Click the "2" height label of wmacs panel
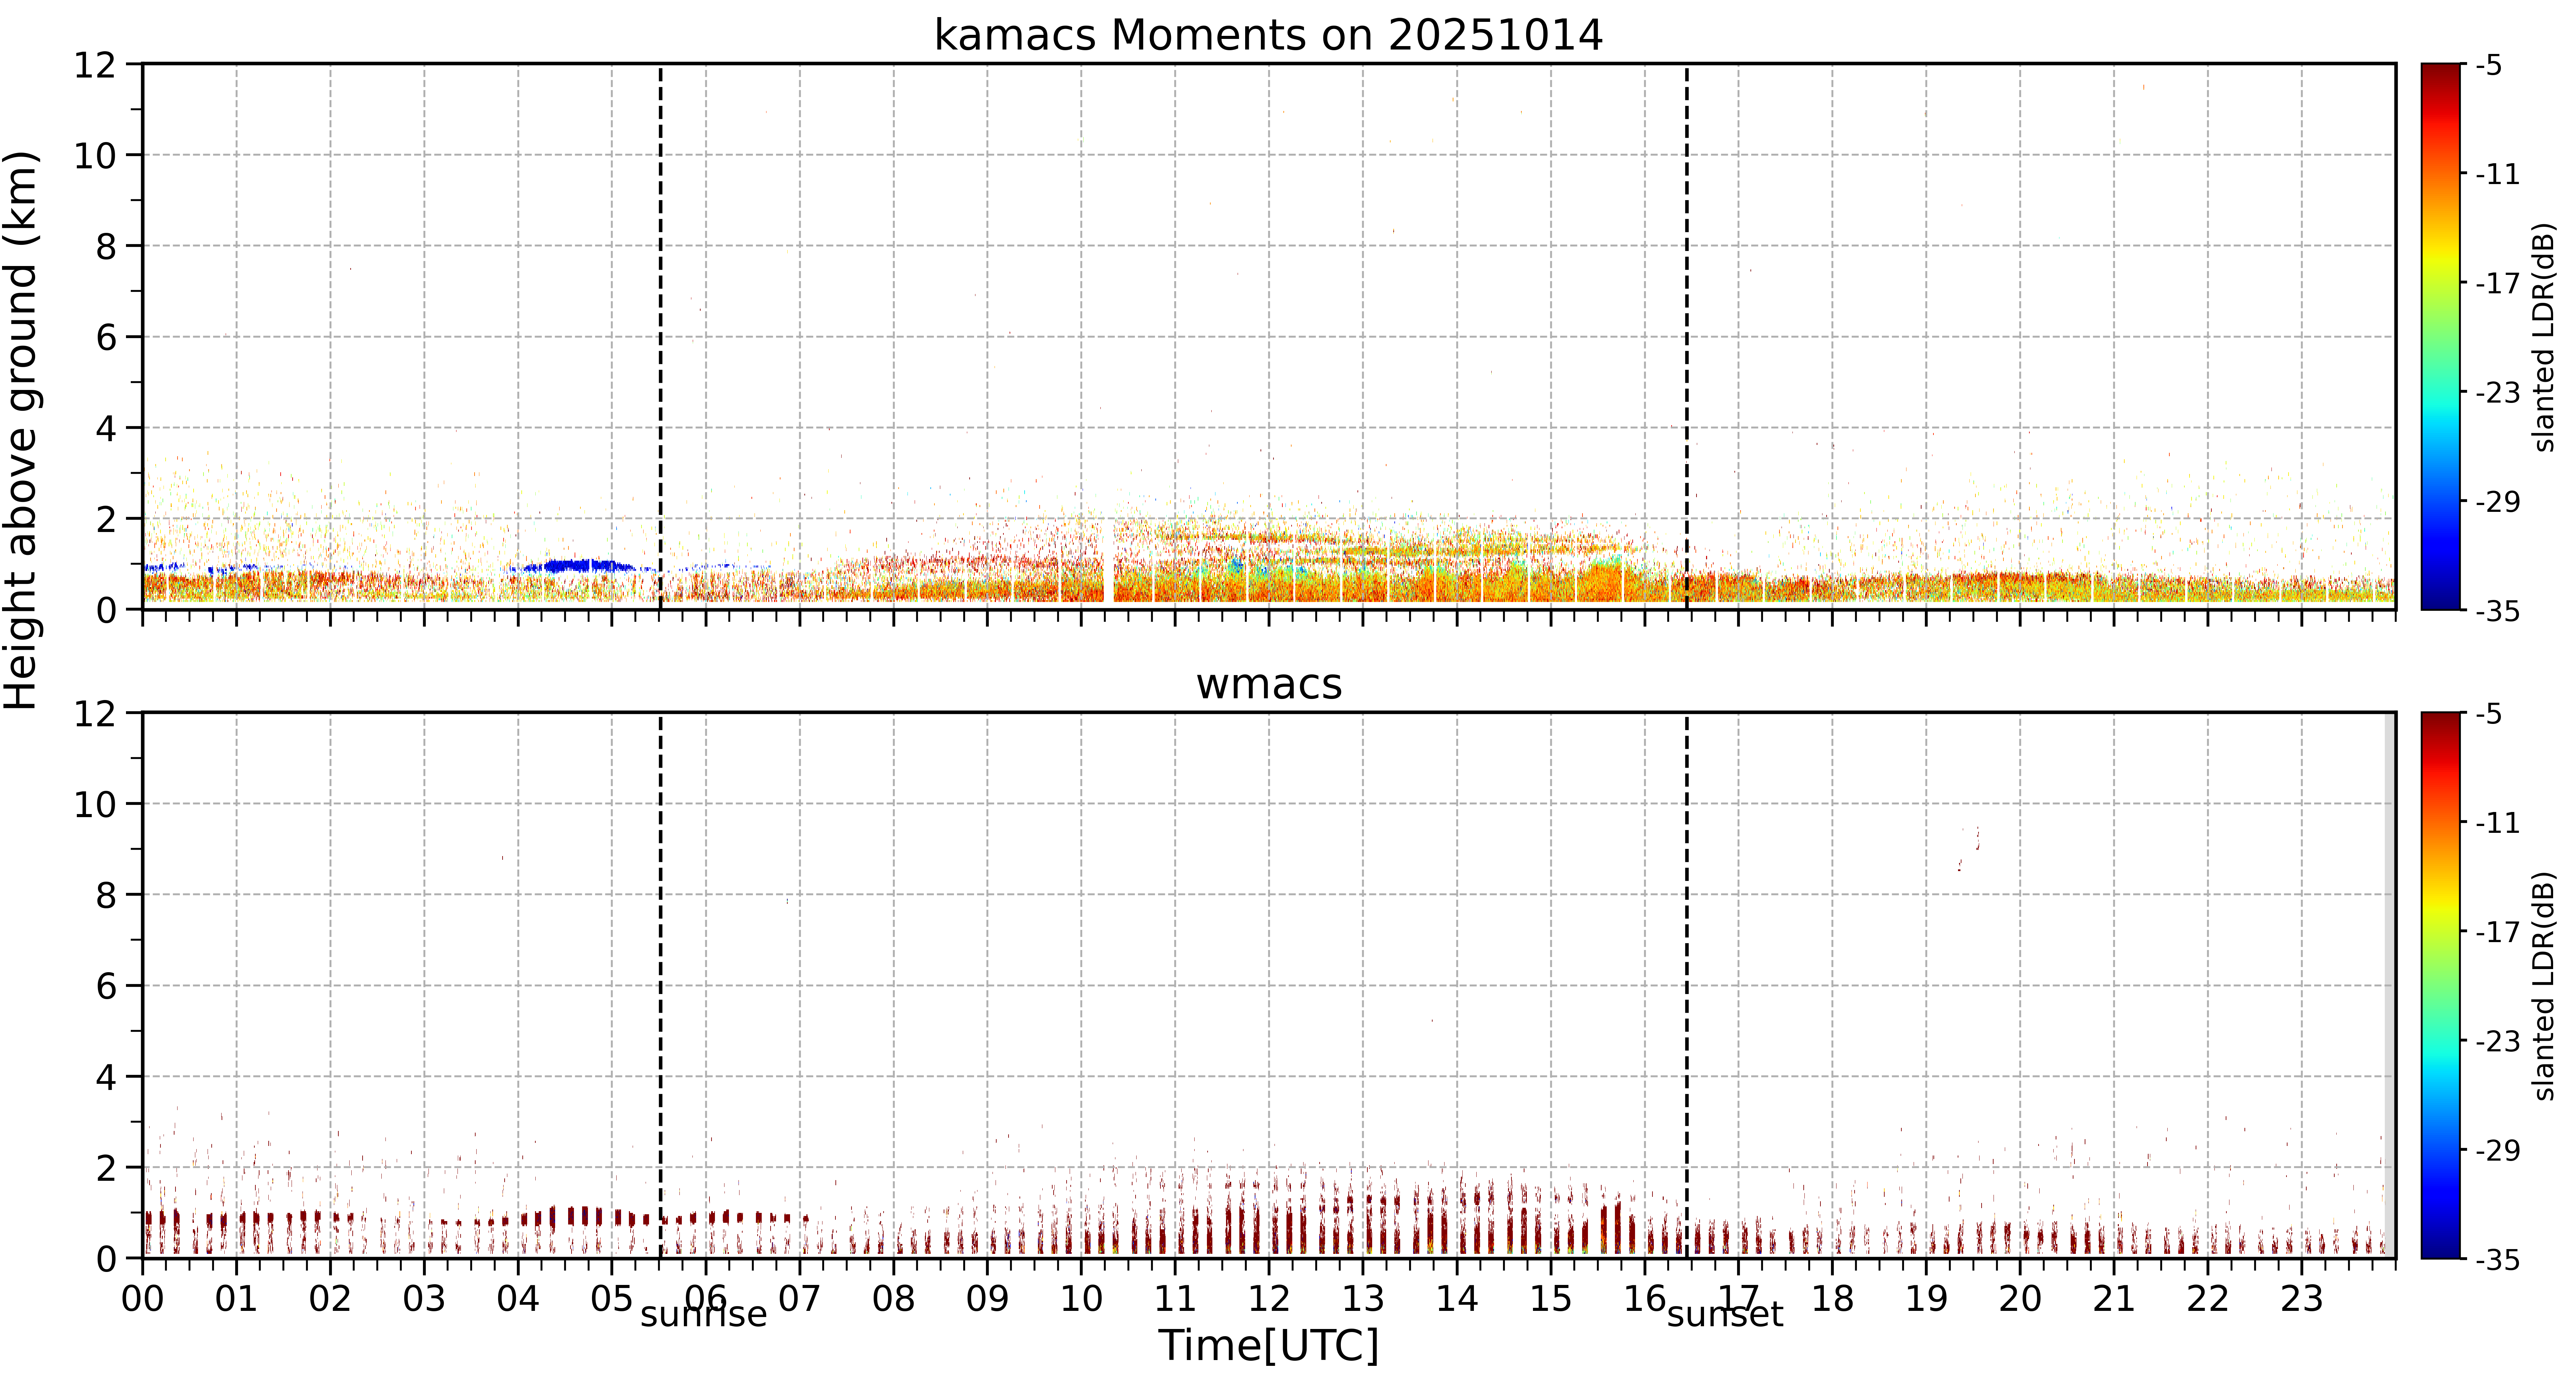 point(106,1168)
